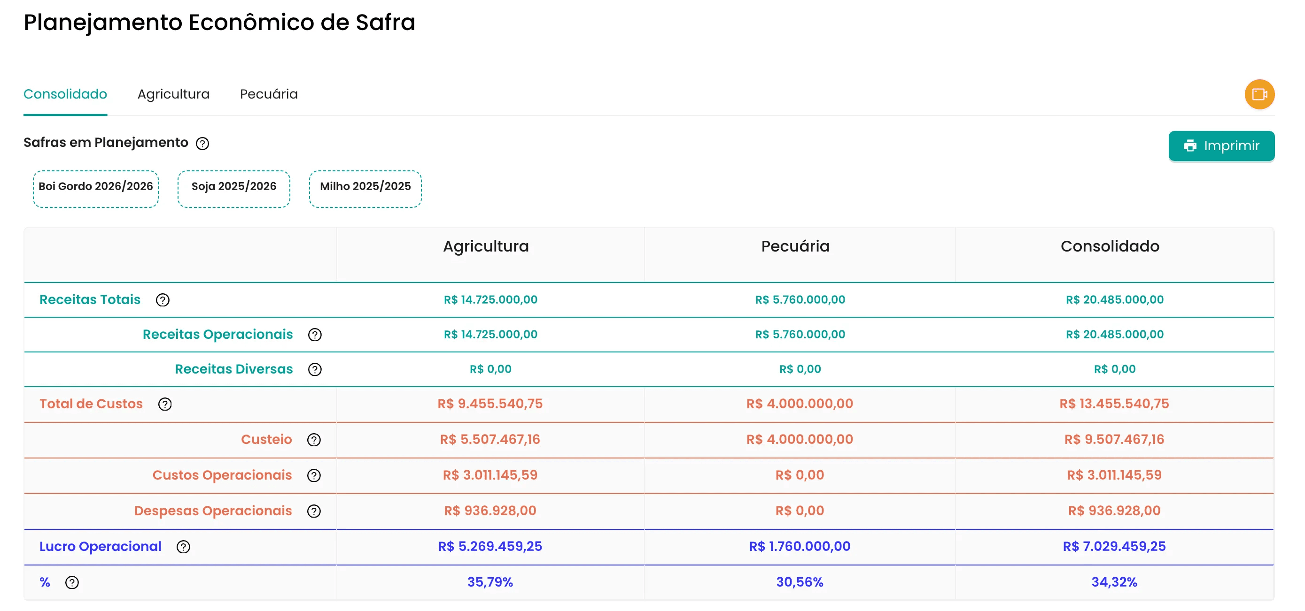1305x611 pixels.
Task: Click the Custeio help icon
Action: click(314, 440)
